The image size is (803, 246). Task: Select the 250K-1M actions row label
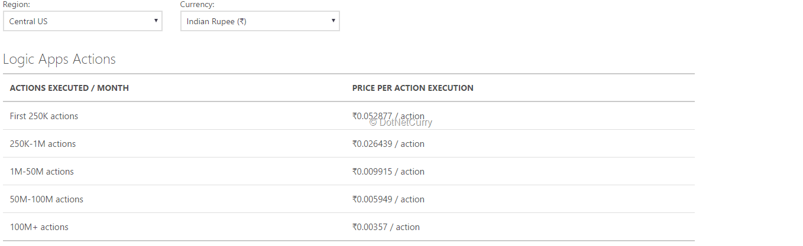(43, 144)
